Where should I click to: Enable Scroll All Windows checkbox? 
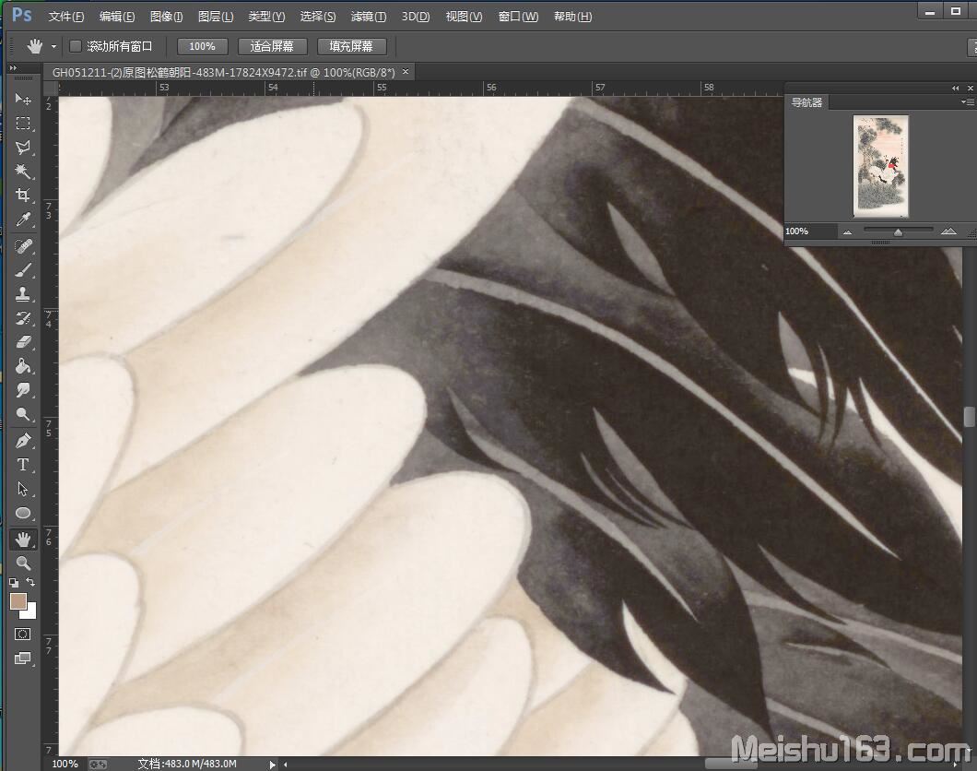coord(76,46)
